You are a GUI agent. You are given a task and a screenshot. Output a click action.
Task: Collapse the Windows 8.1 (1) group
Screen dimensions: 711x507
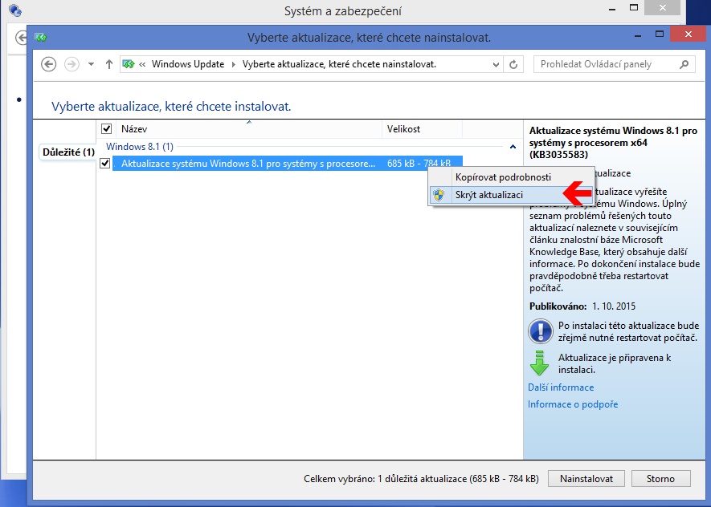point(513,147)
